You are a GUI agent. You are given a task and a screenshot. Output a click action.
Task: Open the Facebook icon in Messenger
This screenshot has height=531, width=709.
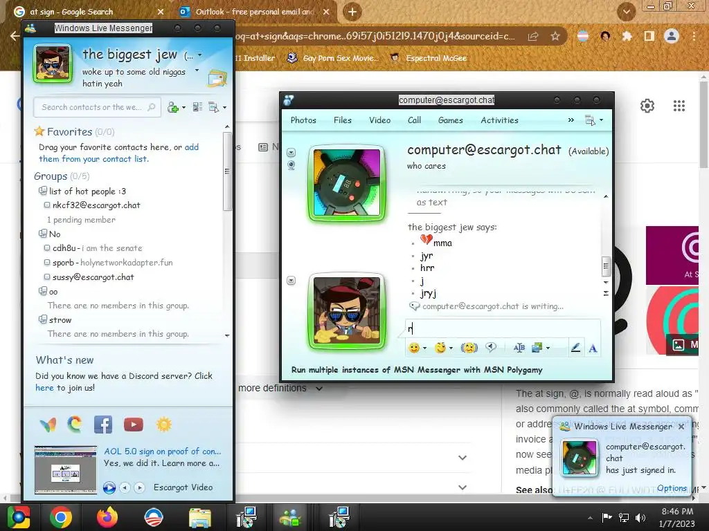[x=103, y=425]
